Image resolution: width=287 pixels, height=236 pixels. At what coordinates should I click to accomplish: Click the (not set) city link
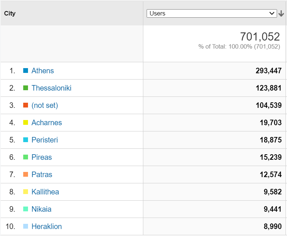(45, 105)
